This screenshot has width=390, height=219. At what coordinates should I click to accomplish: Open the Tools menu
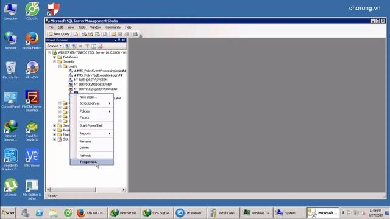82,27
